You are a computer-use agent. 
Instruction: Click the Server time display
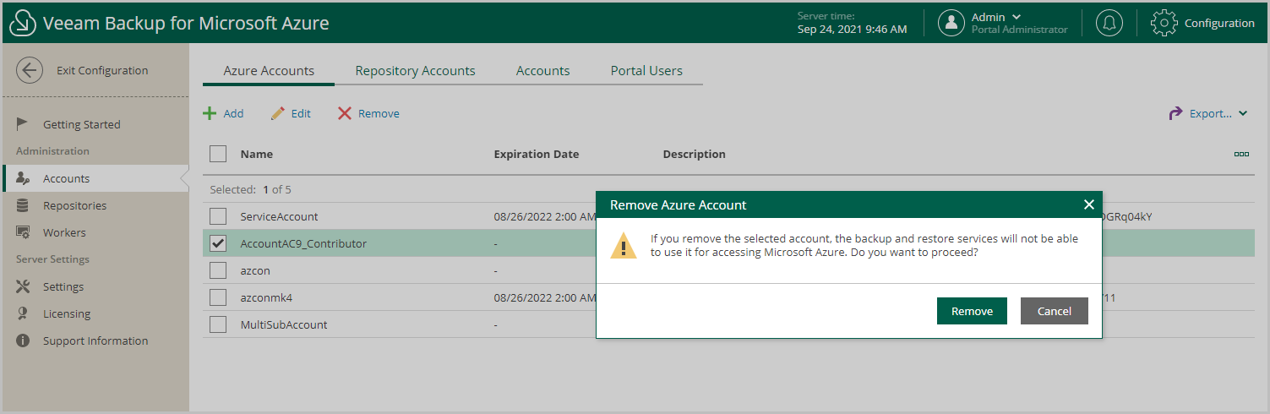(852, 23)
